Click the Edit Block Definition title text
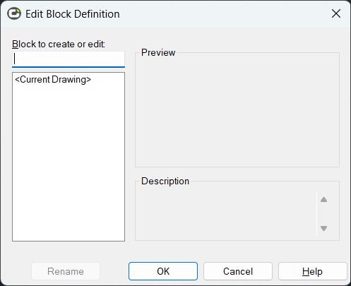351x286 pixels. click(x=73, y=14)
